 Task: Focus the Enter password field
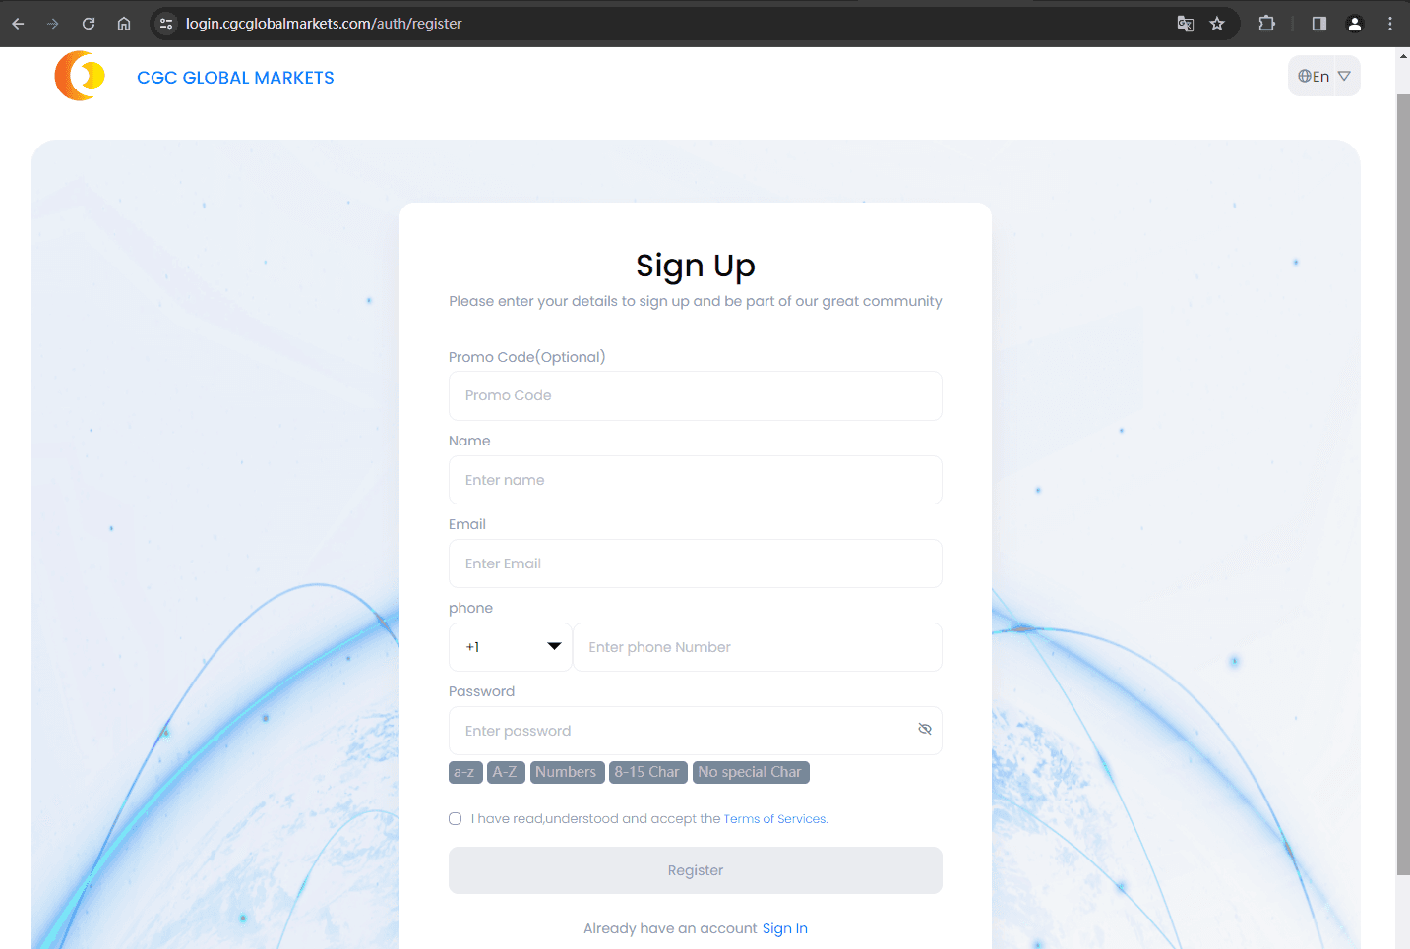[x=696, y=731]
